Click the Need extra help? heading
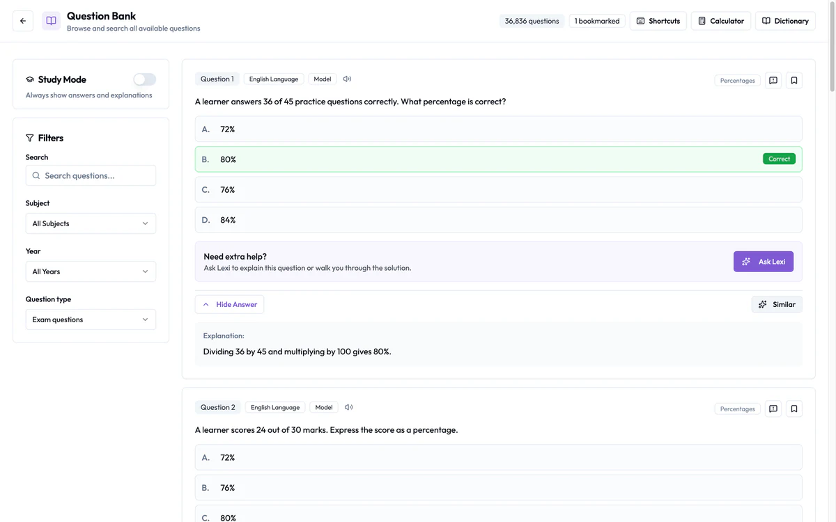The height and width of the screenshot is (522, 836). tap(235, 256)
